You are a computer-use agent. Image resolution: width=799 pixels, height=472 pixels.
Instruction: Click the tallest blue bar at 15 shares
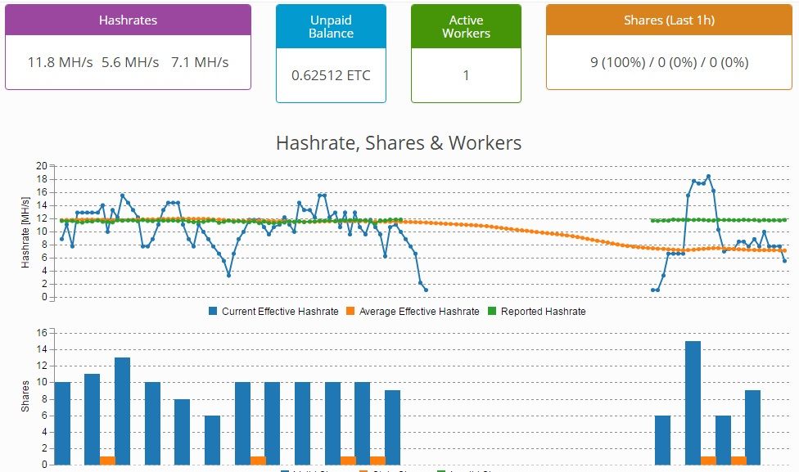pyautogui.click(x=693, y=402)
